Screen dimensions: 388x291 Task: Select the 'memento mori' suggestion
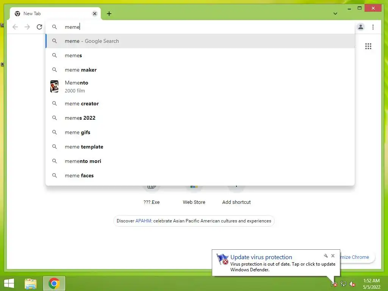tap(200, 161)
